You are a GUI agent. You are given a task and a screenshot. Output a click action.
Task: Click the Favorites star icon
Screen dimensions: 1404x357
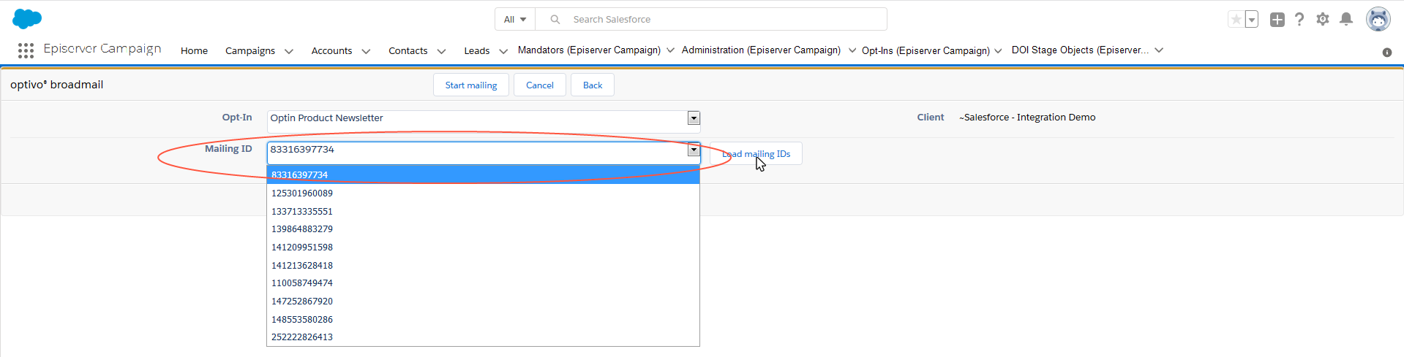click(x=1236, y=20)
